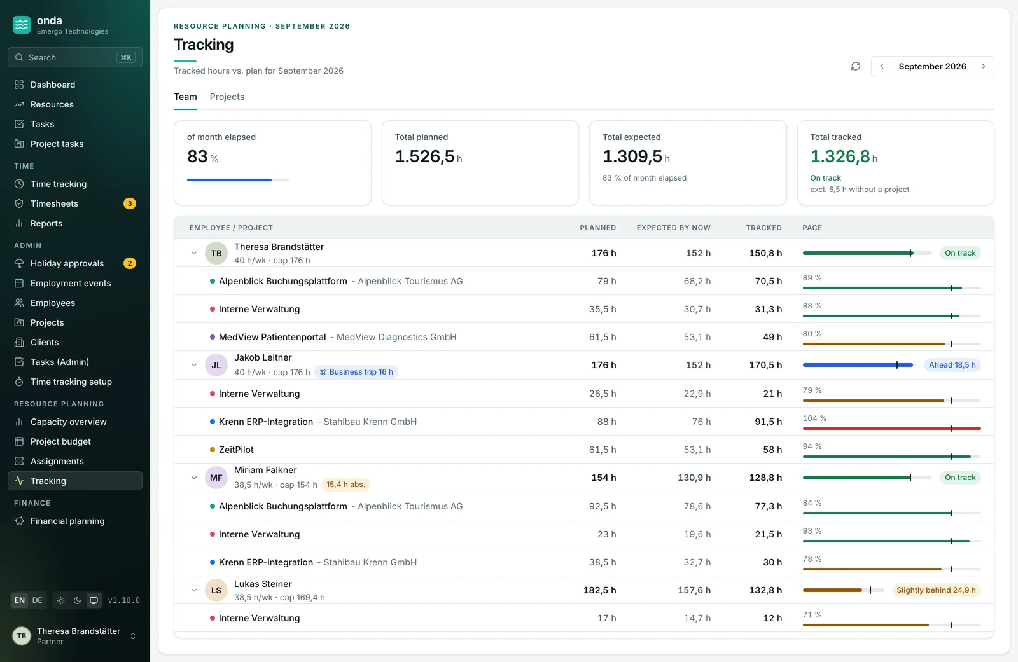The image size is (1018, 662).
Task: Collapse Jakob Leitner's project rows
Action: [x=194, y=365]
